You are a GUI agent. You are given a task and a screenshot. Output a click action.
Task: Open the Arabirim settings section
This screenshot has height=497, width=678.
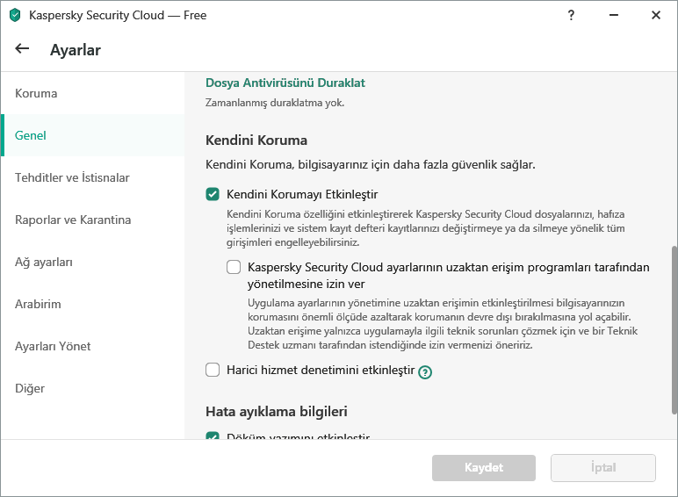tap(38, 304)
